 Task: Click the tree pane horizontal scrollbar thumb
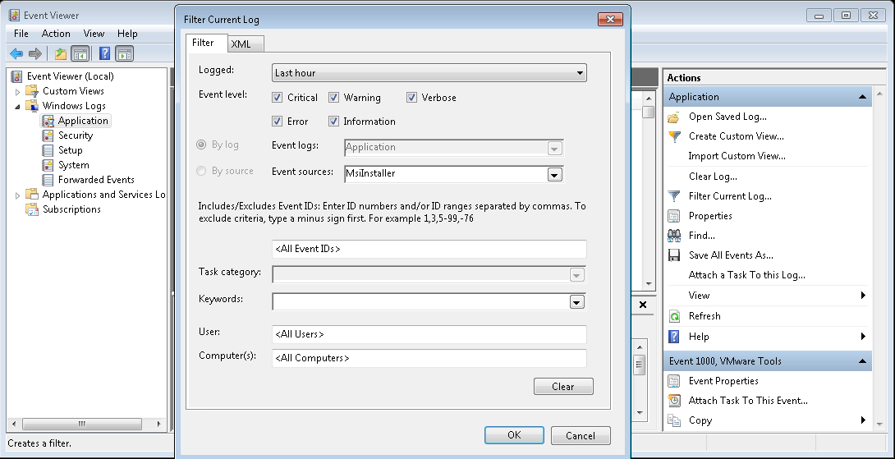pos(81,425)
